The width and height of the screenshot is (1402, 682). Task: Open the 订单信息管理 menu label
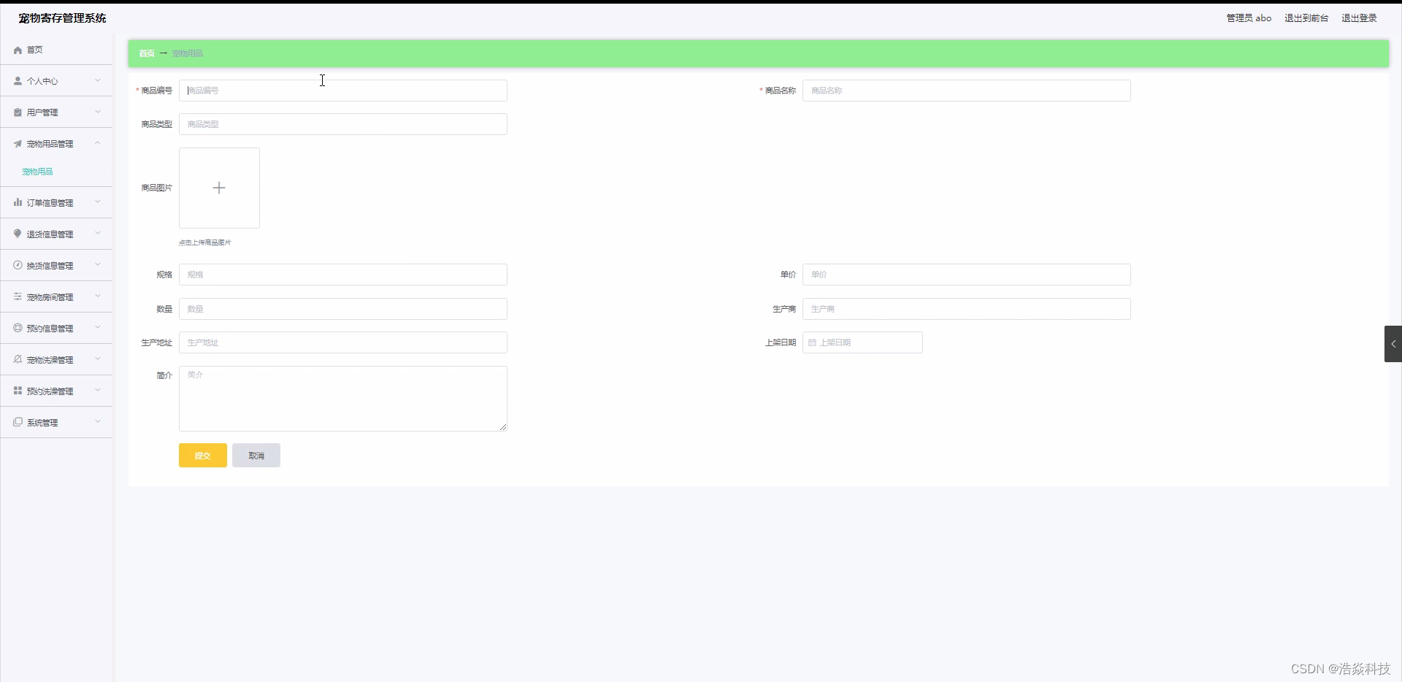[x=50, y=203]
